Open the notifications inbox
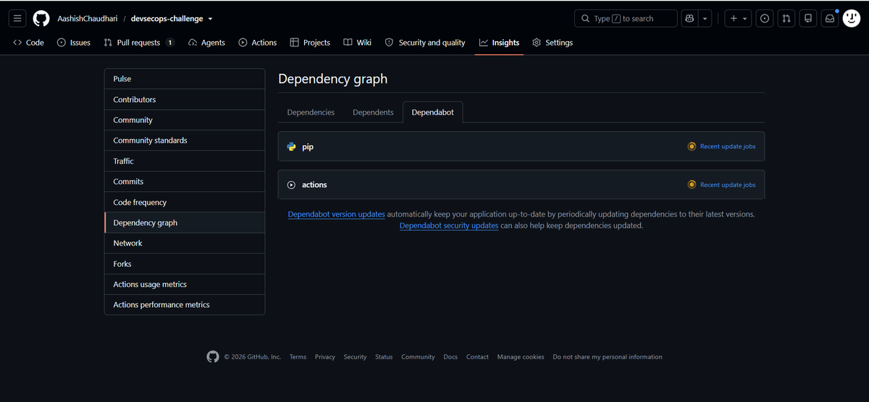This screenshot has width=869, height=402. pos(830,18)
